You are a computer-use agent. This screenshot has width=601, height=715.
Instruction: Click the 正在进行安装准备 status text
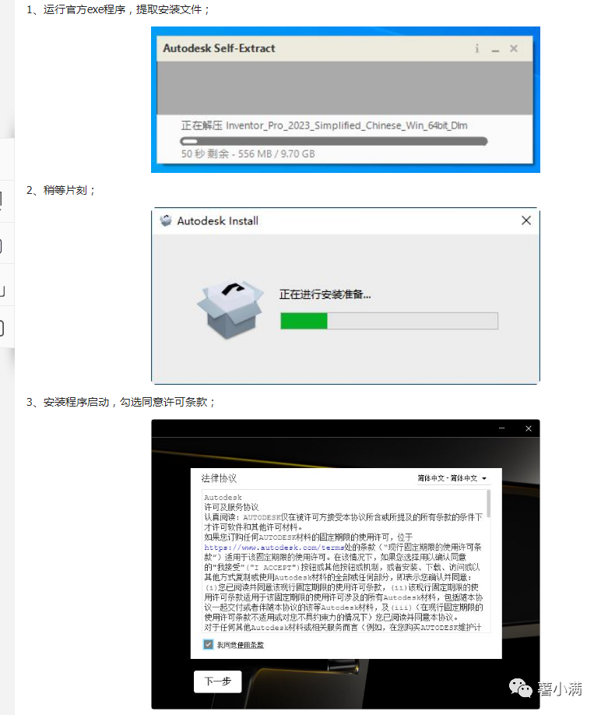point(325,294)
